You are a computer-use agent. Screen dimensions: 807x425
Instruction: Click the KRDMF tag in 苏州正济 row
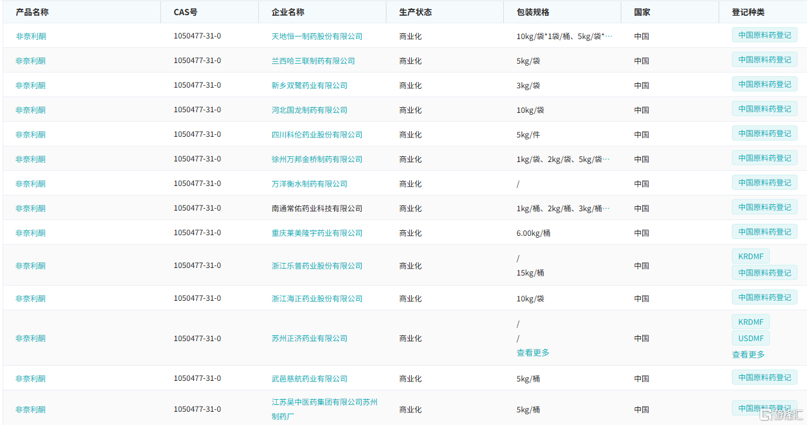pos(751,322)
